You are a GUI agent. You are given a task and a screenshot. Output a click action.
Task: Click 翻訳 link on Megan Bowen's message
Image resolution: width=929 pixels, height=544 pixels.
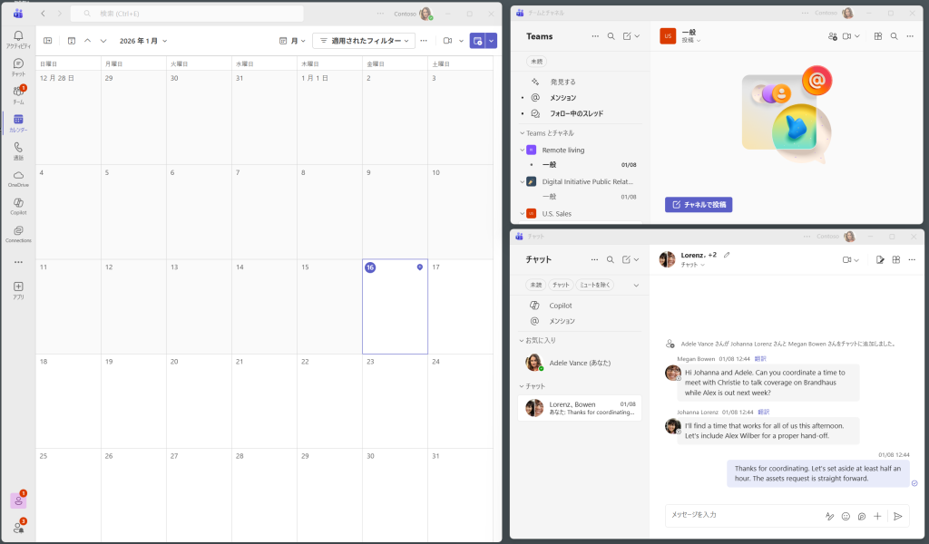tap(762, 359)
